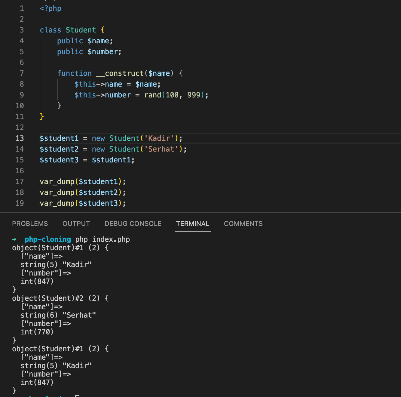Click object(Student)#2 in terminal output

[x=48, y=298]
